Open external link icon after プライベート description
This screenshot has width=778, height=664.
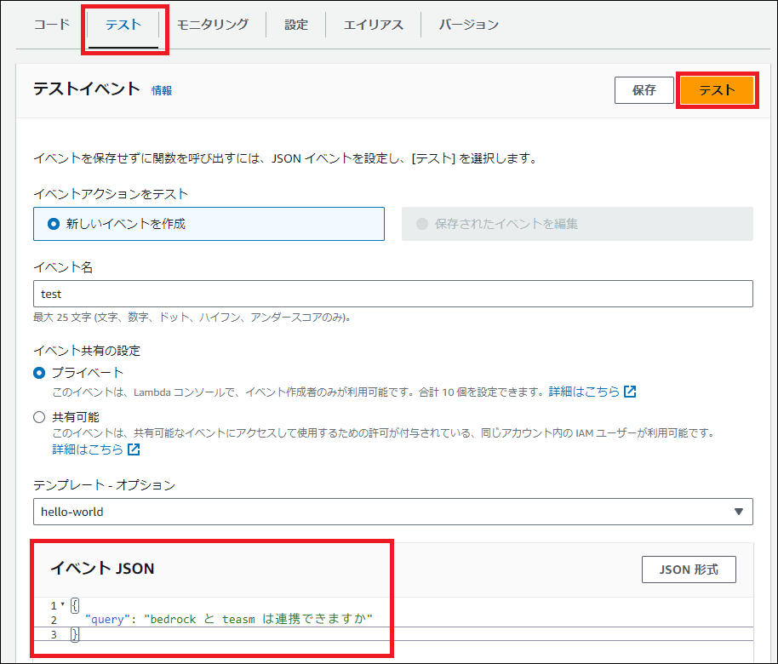[630, 392]
